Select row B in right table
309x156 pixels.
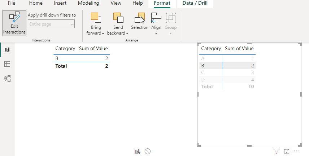pos(227,66)
